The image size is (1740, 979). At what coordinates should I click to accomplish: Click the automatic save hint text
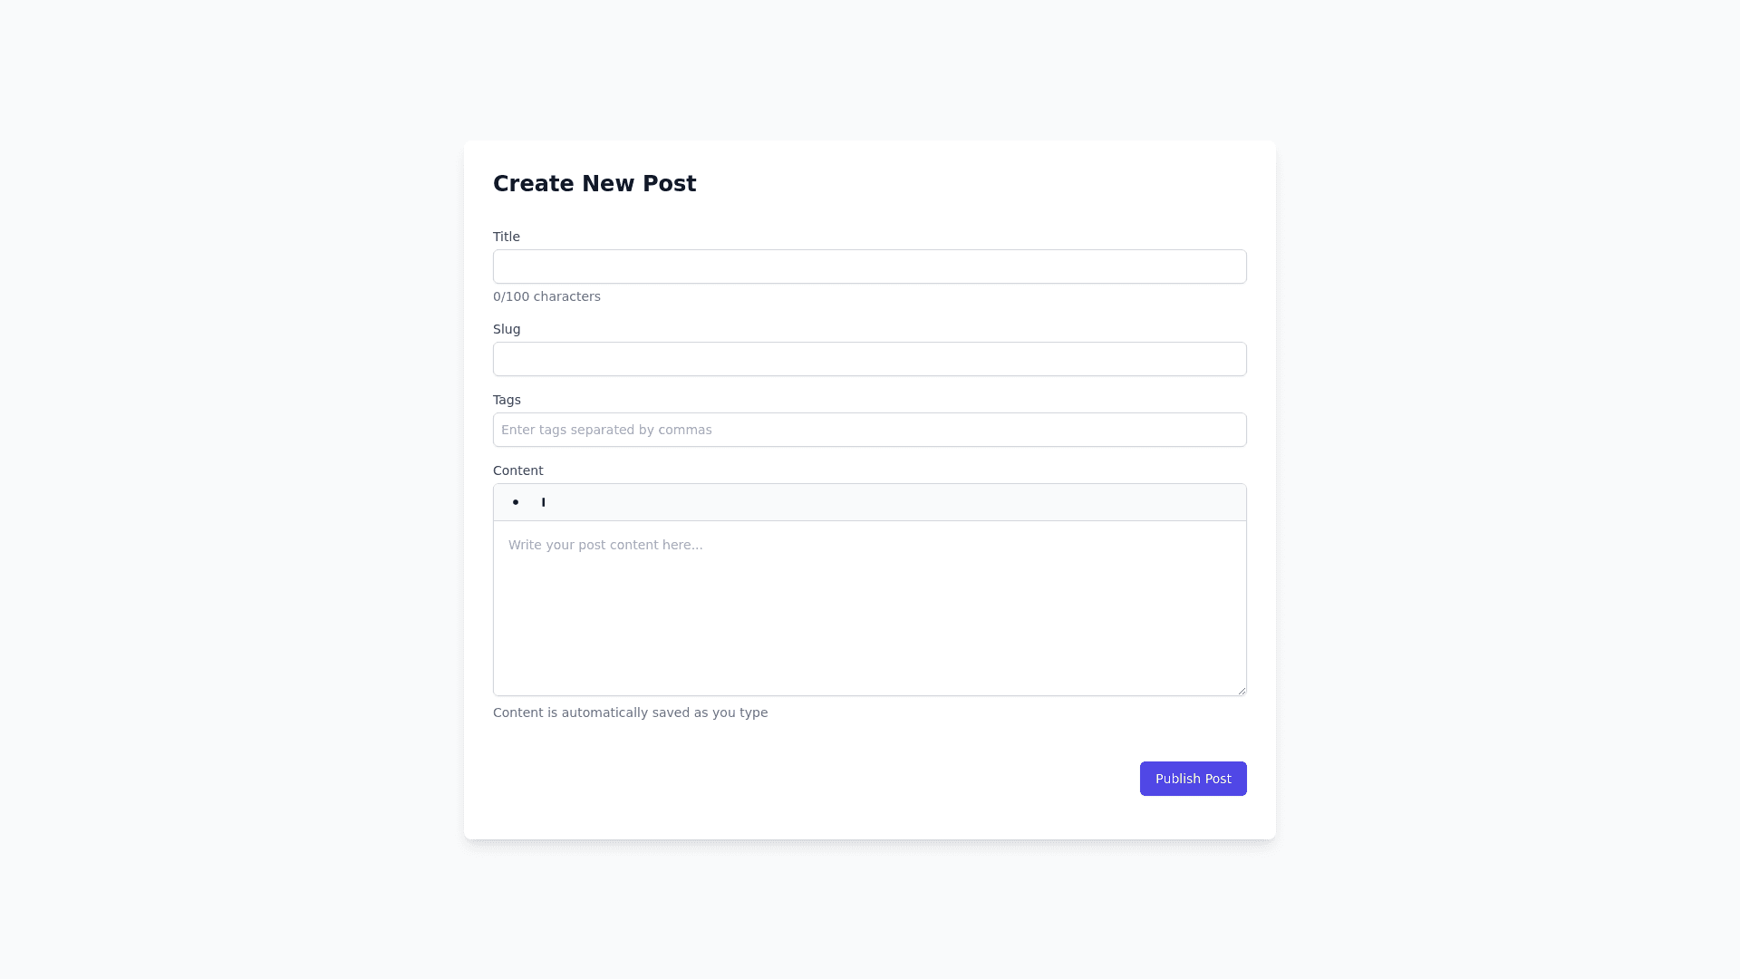click(630, 712)
